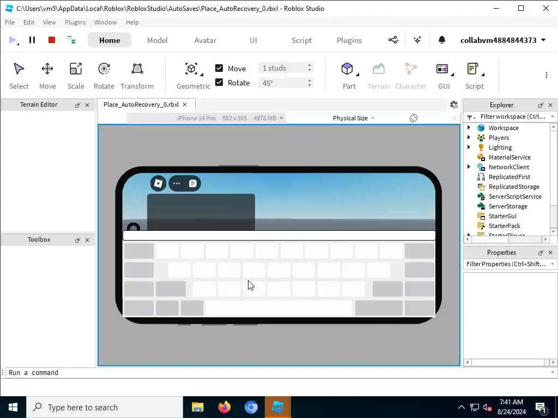
Task: Switch to the Plugins ribbon tab
Action: [349, 40]
